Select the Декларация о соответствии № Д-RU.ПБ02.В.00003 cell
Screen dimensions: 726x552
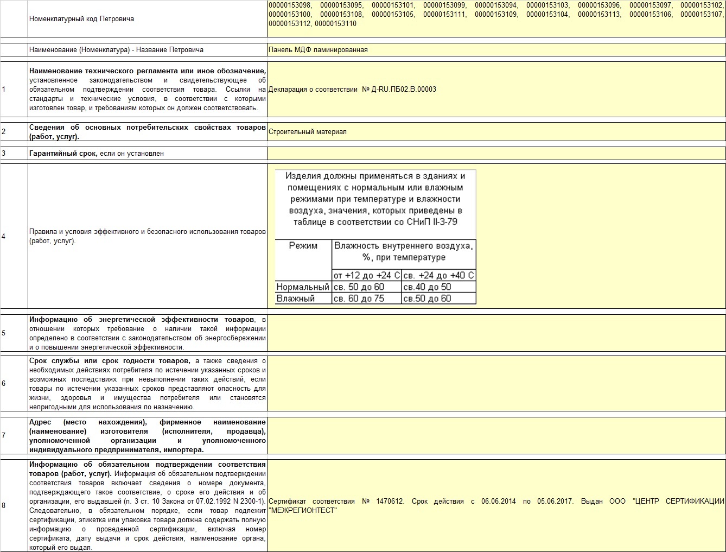(x=496, y=89)
